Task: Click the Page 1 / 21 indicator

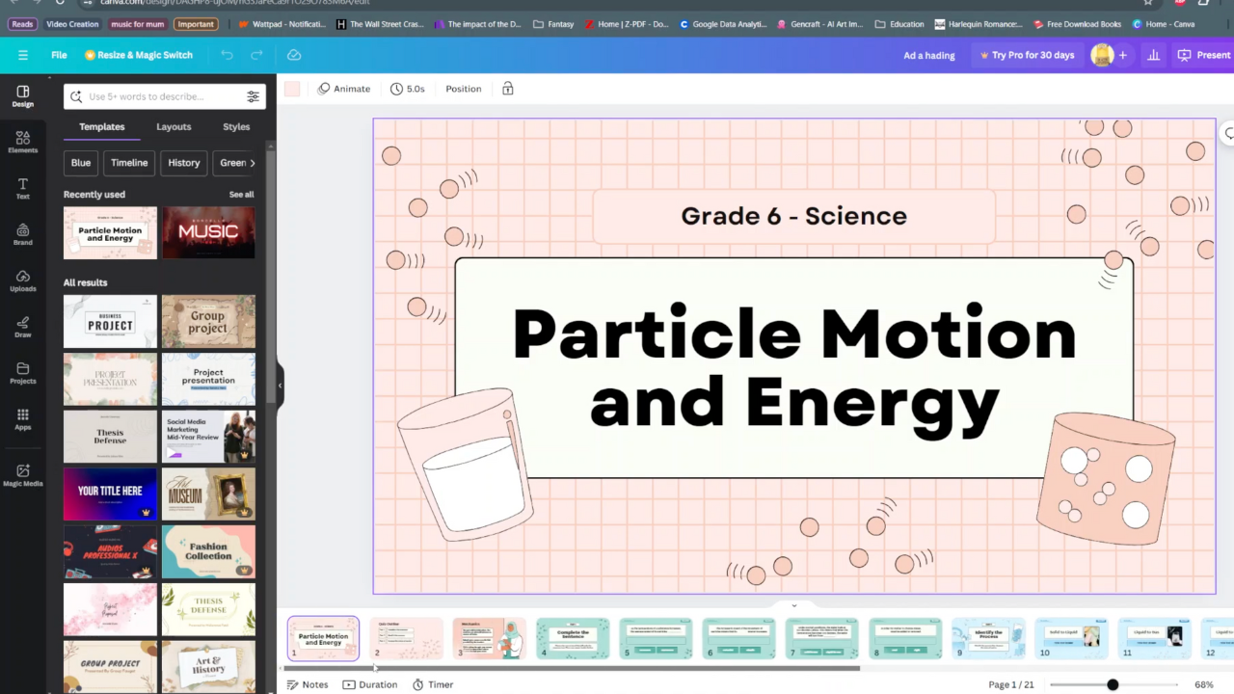Action: tap(1010, 684)
